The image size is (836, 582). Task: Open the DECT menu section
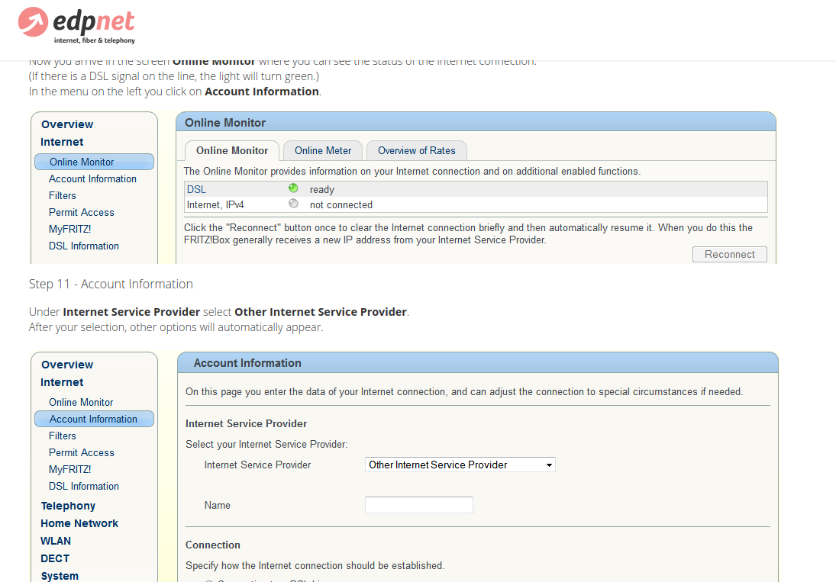pyautogui.click(x=55, y=558)
